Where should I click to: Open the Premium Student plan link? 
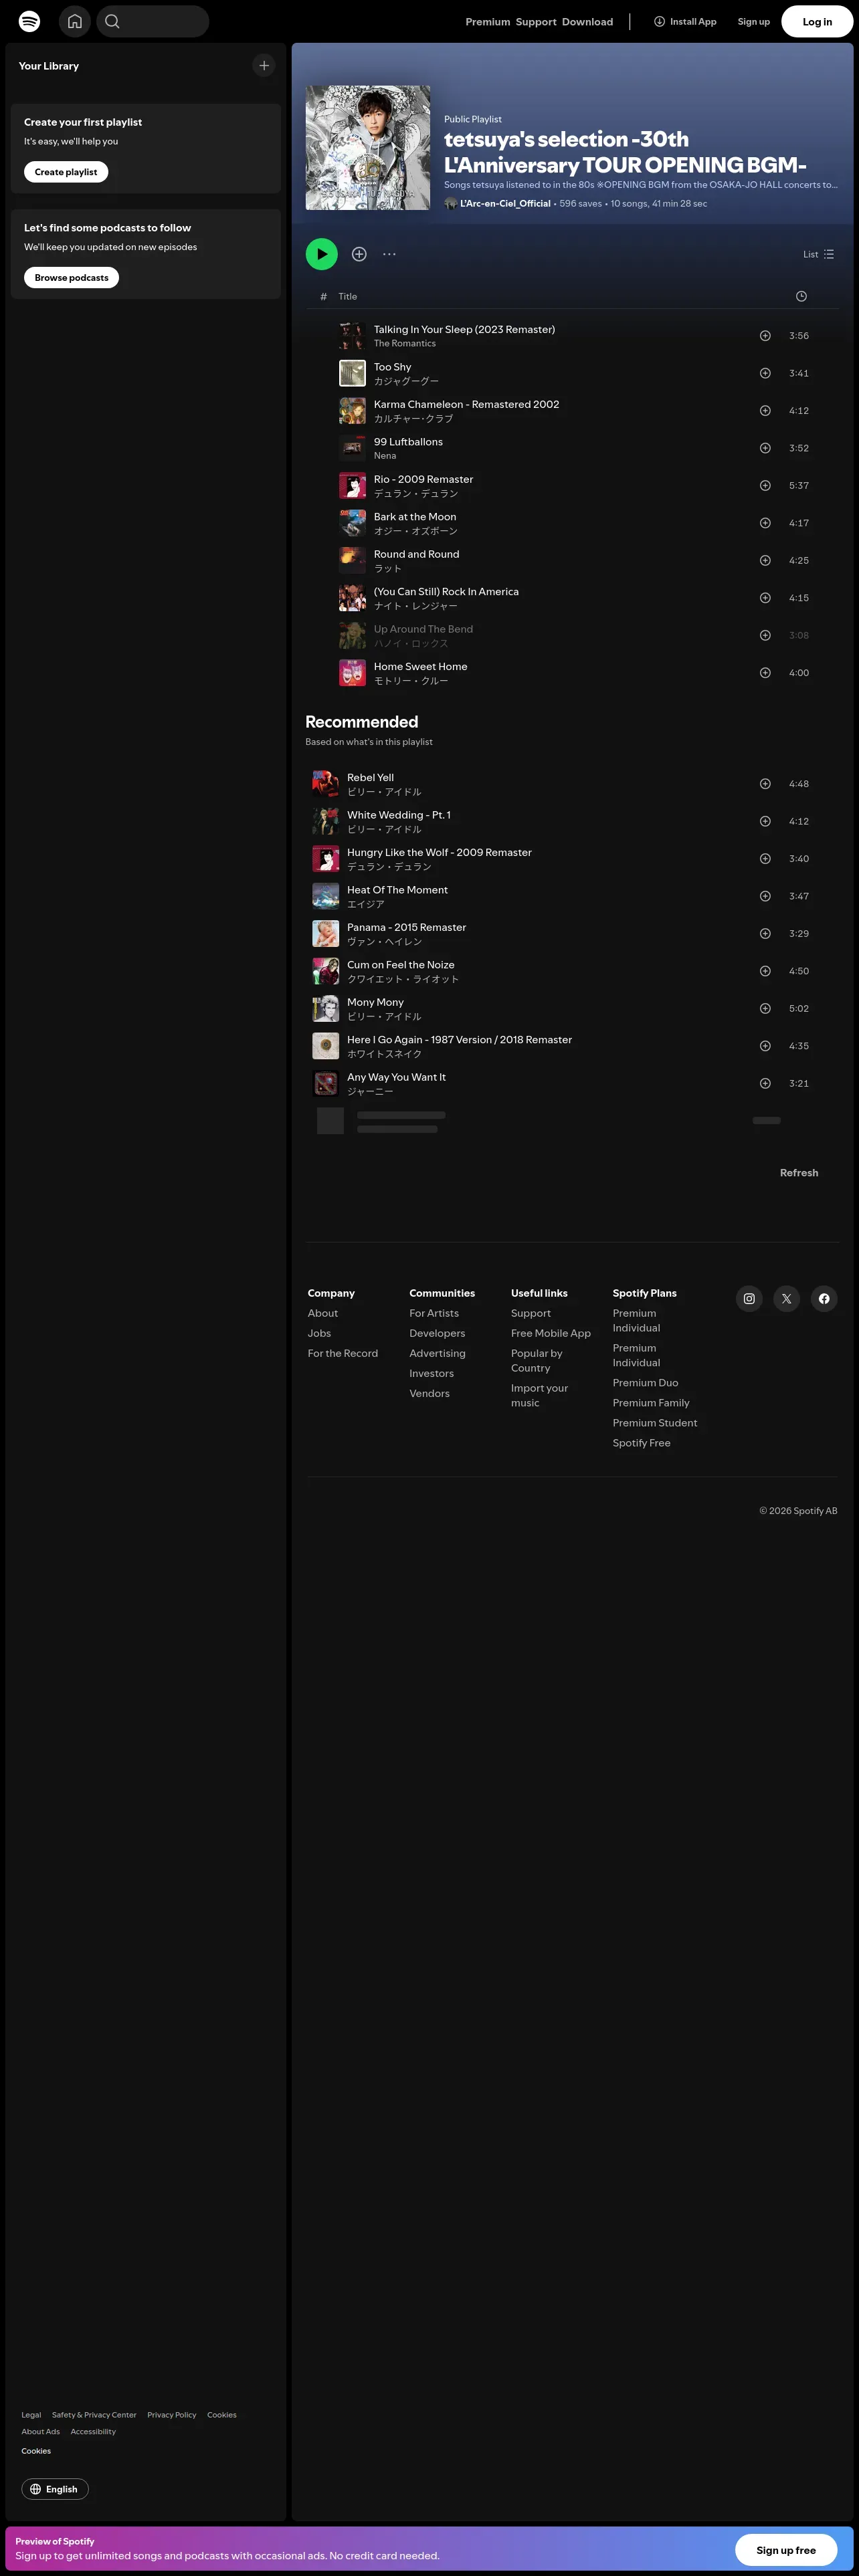pyautogui.click(x=655, y=1423)
